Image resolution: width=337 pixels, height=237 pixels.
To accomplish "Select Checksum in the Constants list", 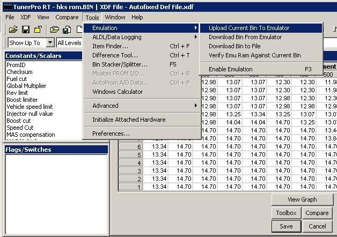I will point(19,72).
